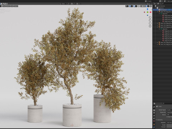Toggle proportional editing in header
Screen dimensions: 172x129
tap(77, 4)
